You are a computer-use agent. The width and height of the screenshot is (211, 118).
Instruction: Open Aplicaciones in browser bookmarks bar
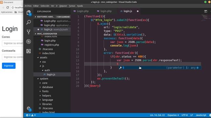tap(7, 12)
